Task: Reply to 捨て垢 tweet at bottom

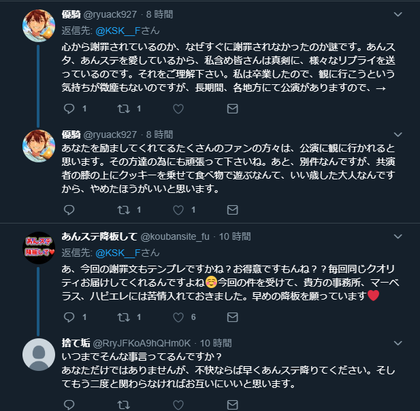Action: coord(69,406)
